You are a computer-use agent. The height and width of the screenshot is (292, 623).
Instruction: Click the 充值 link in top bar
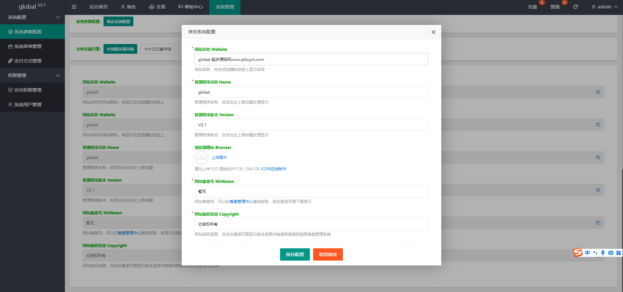point(532,7)
